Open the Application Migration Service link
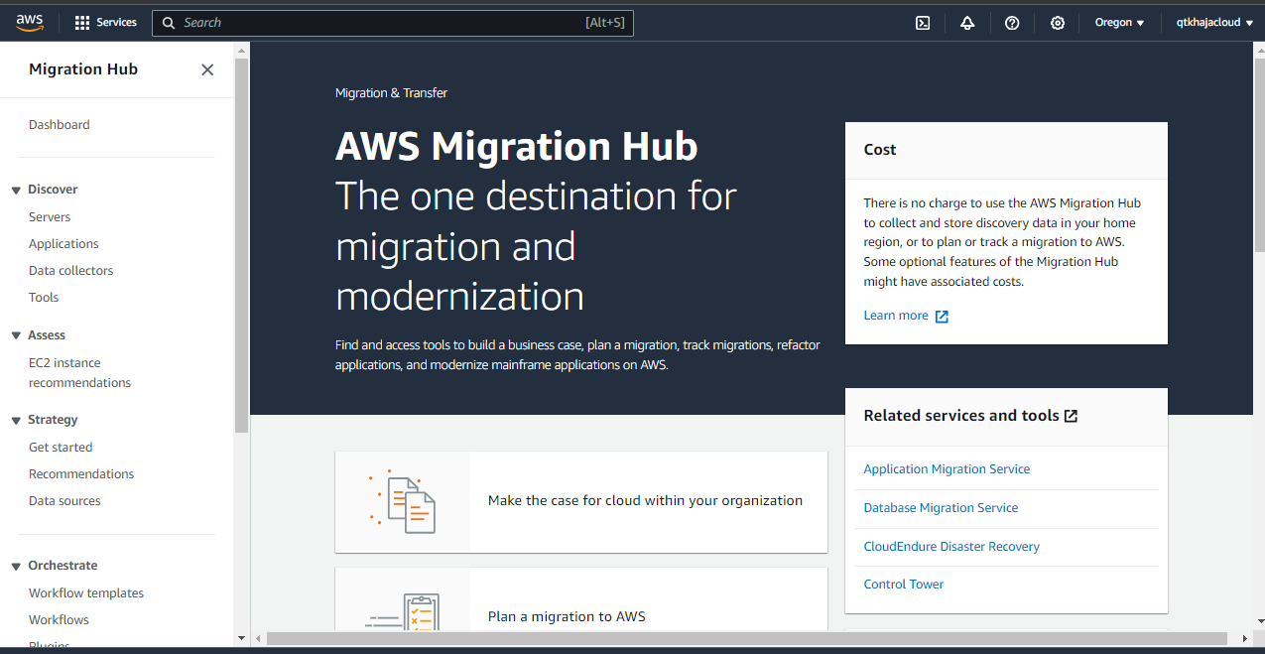 [947, 469]
